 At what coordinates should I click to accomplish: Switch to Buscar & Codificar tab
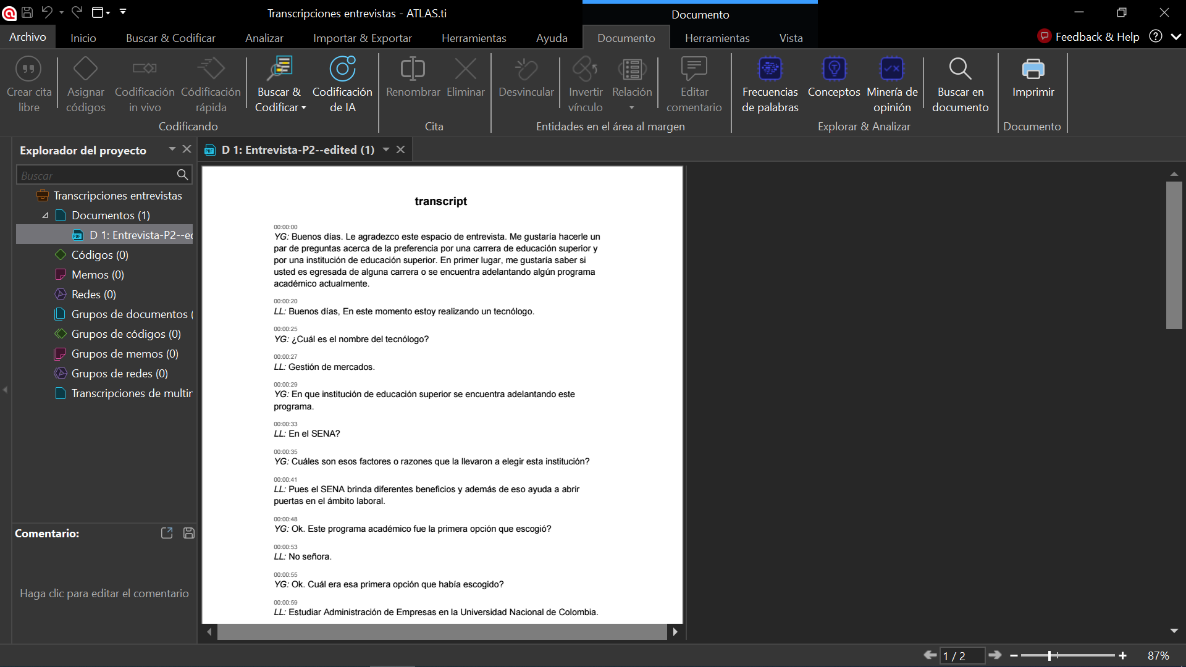(x=170, y=38)
